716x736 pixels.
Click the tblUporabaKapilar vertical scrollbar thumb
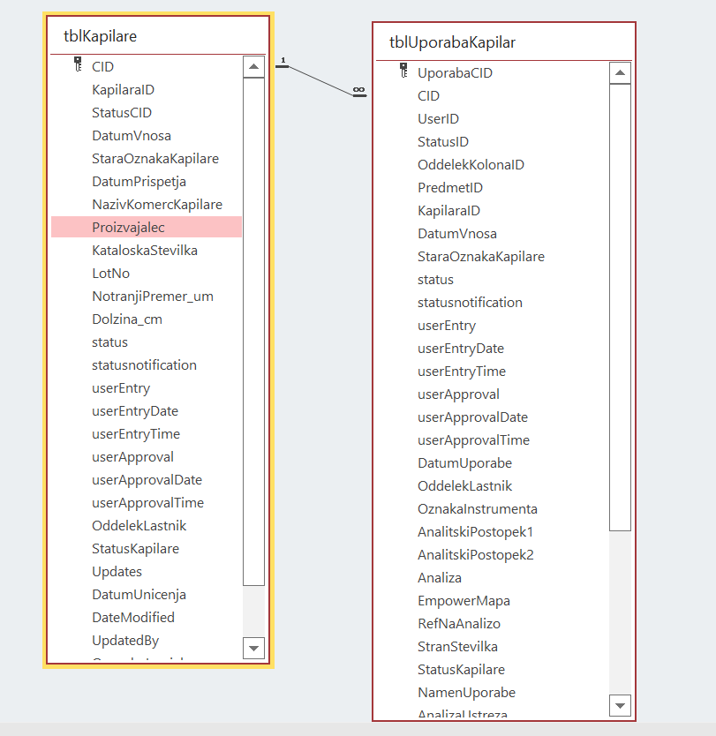[x=620, y=307]
